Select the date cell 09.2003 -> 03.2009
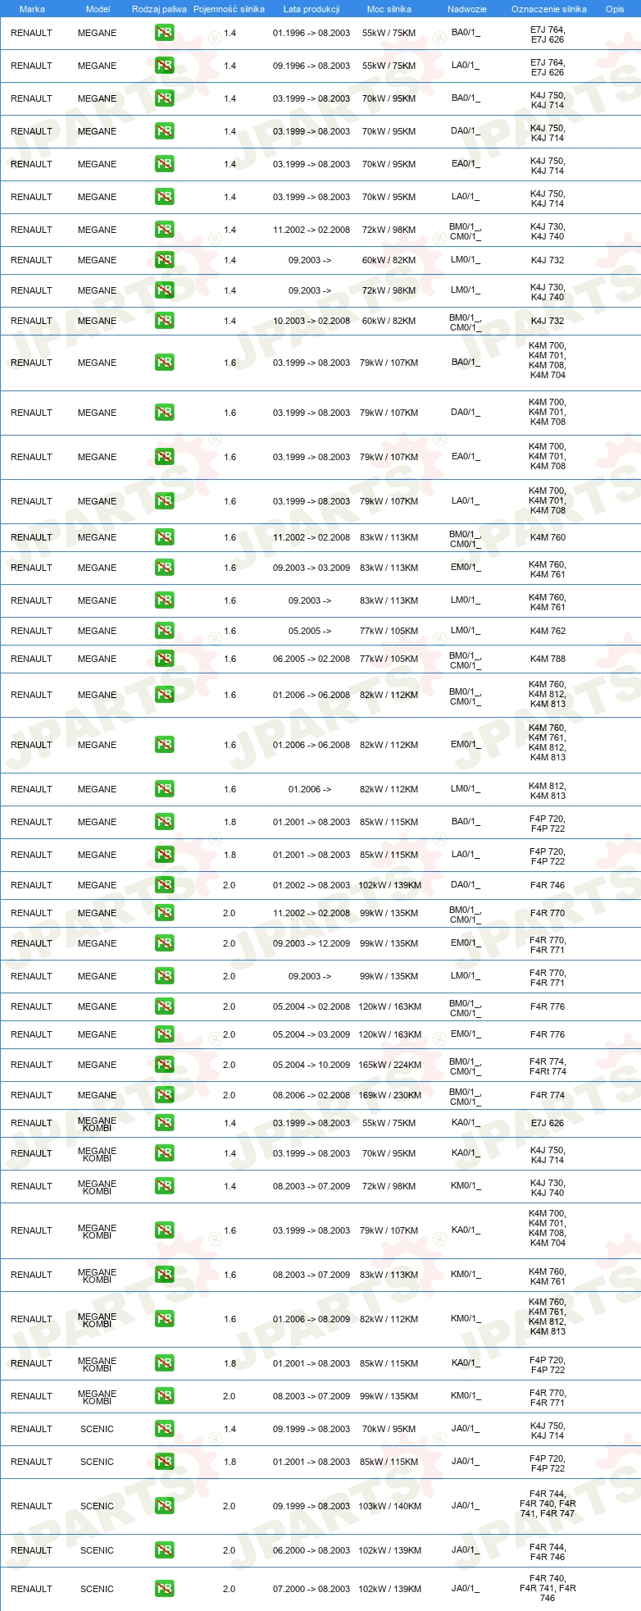 tap(311, 568)
